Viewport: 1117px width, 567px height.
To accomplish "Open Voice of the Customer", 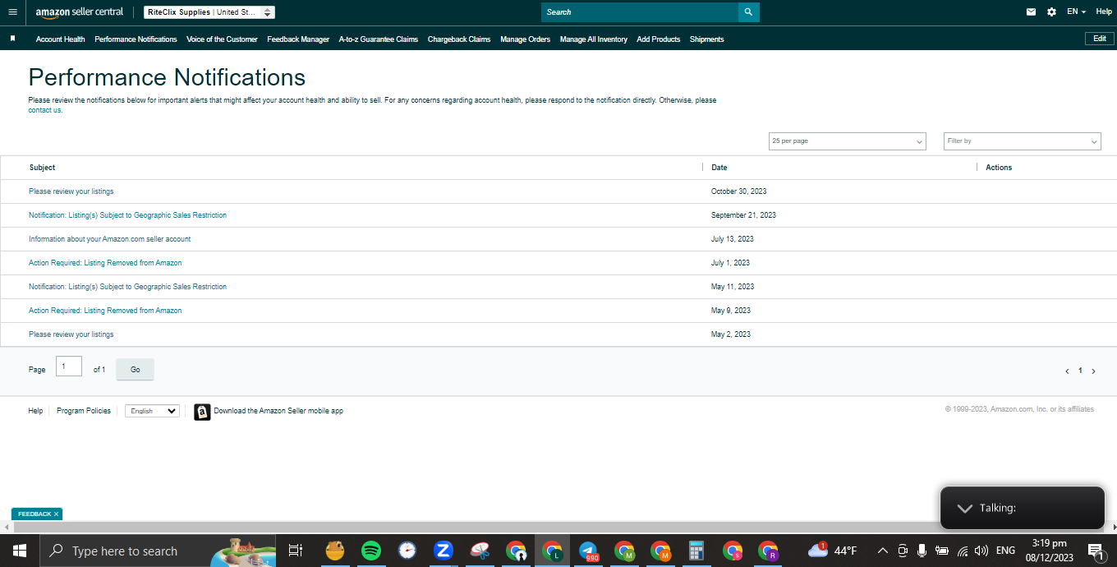I will [x=222, y=39].
